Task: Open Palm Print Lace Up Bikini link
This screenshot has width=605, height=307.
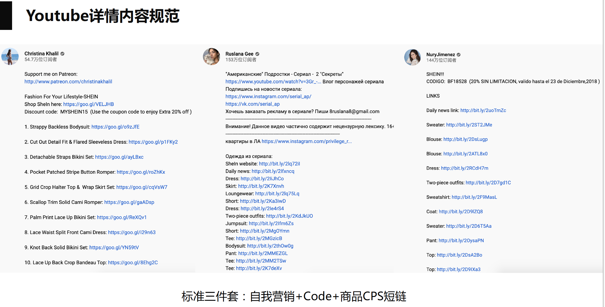Action: [x=122, y=217]
